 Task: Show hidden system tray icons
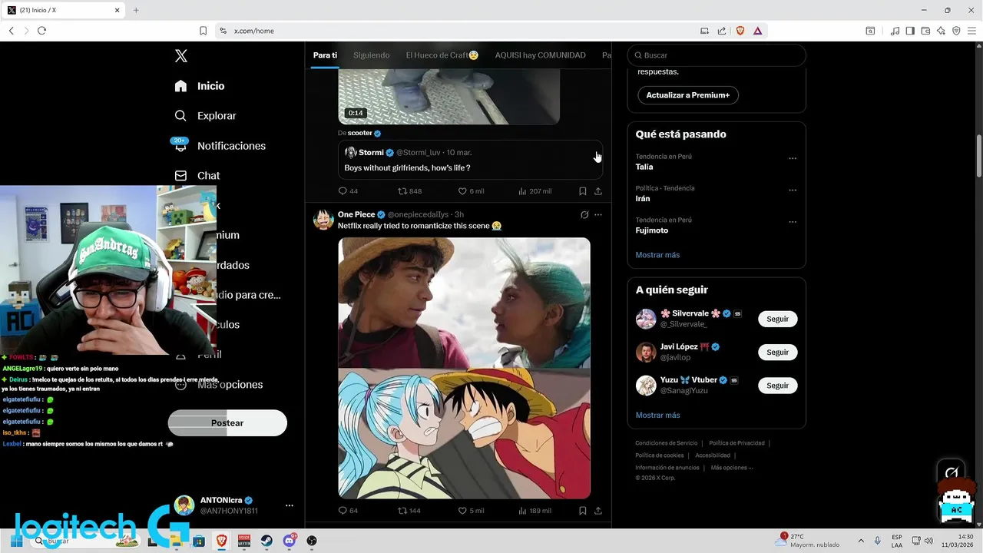pyautogui.click(x=860, y=541)
